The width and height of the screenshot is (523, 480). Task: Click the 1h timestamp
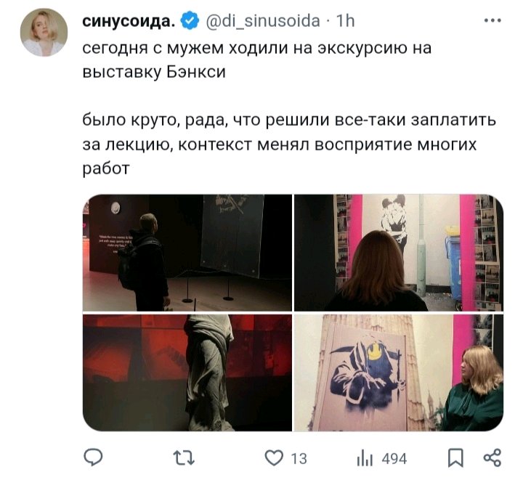point(345,21)
